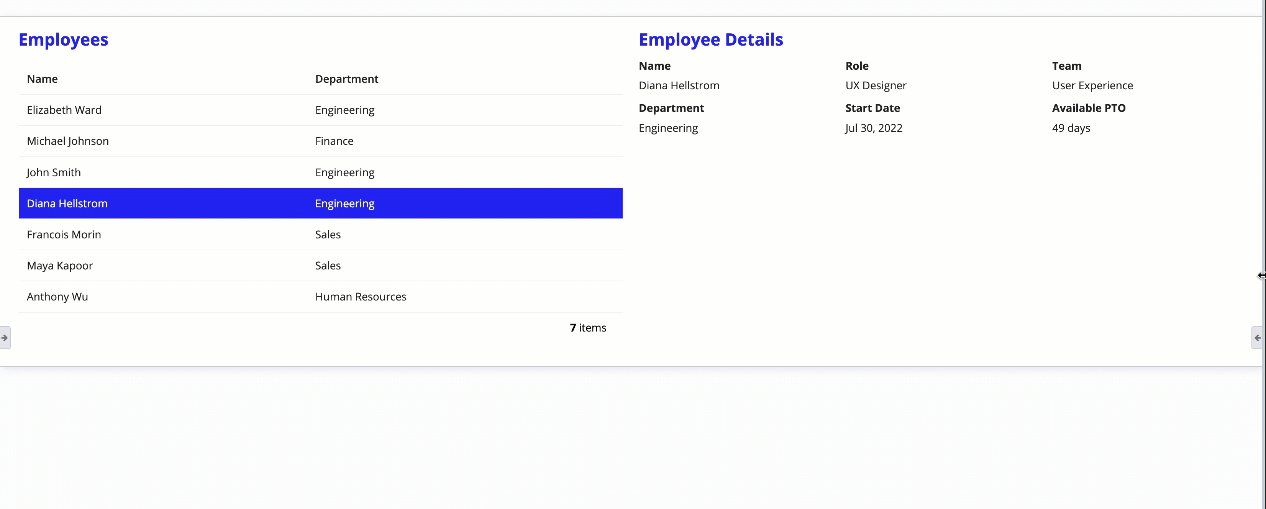
Task: Click Diana Hellstrom name in Employee Details
Action: tap(679, 85)
